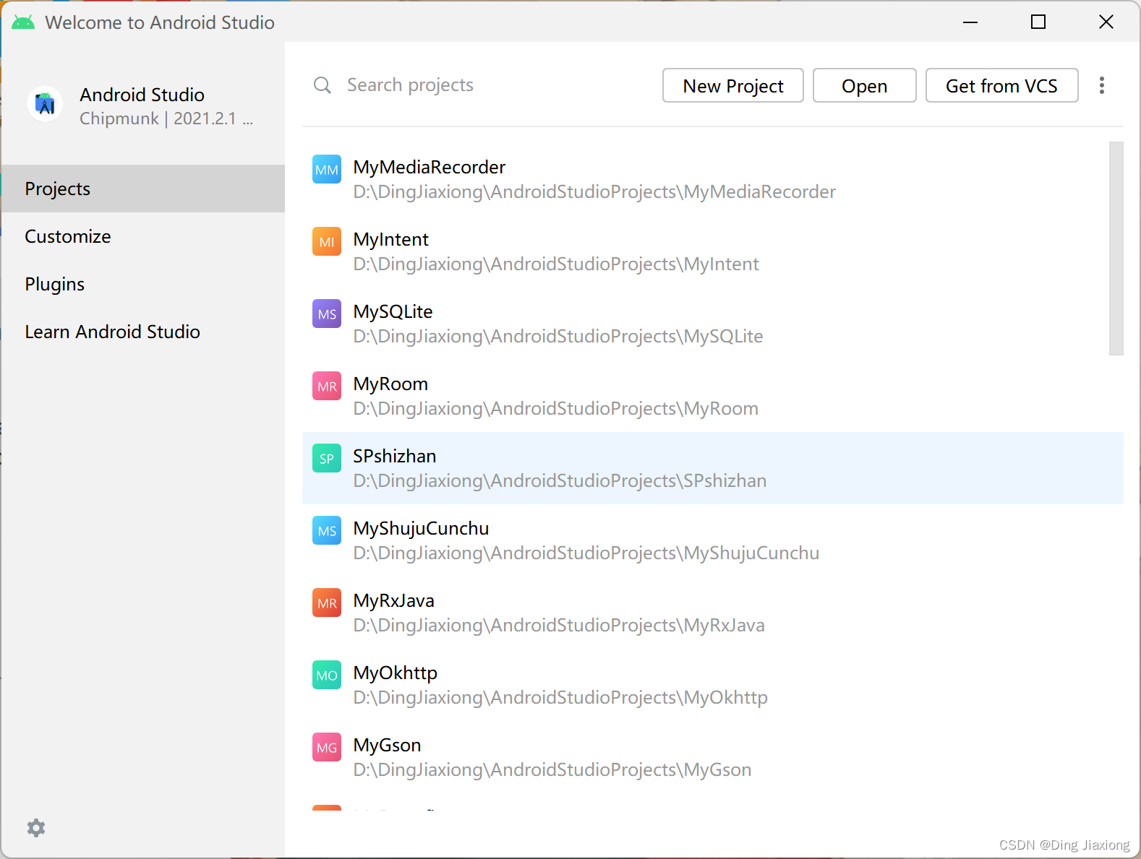The image size is (1141, 859).
Task: Click the Open button
Action: 865,85
